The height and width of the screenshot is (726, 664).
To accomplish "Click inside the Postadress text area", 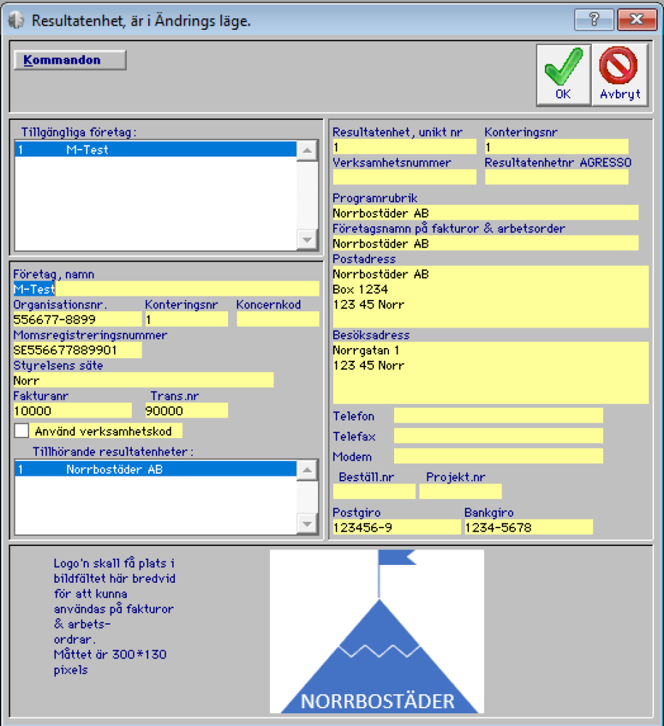I will pyautogui.click(x=491, y=297).
